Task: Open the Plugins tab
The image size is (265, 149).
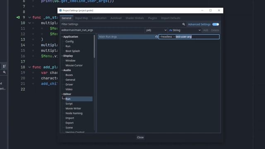Action: pos(152,18)
